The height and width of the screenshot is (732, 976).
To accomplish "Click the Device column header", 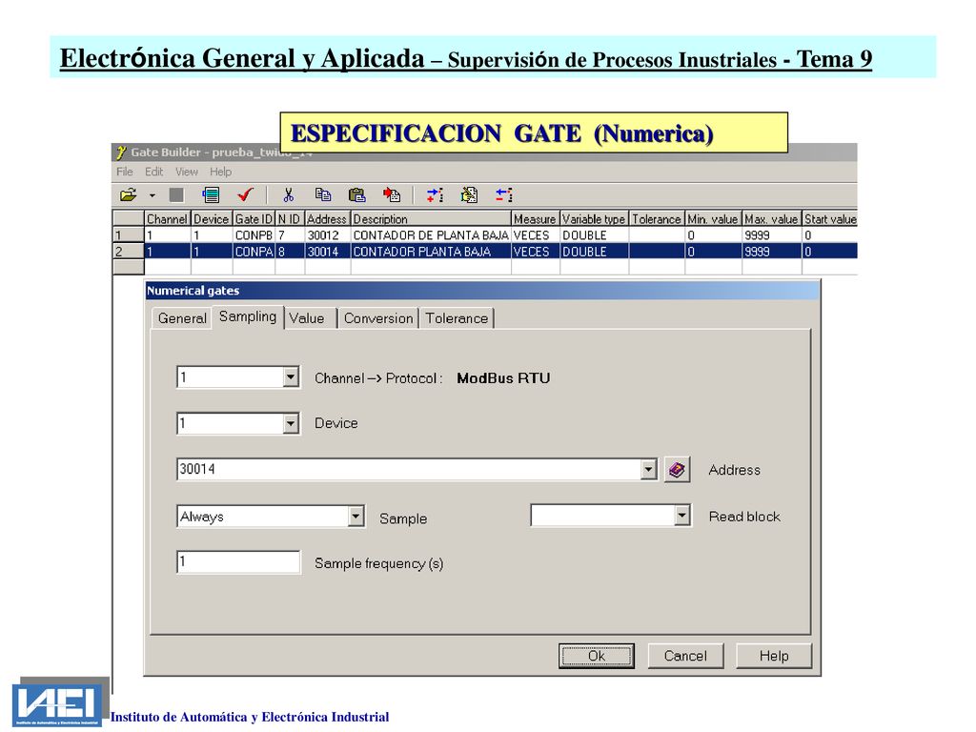I will [x=211, y=219].
